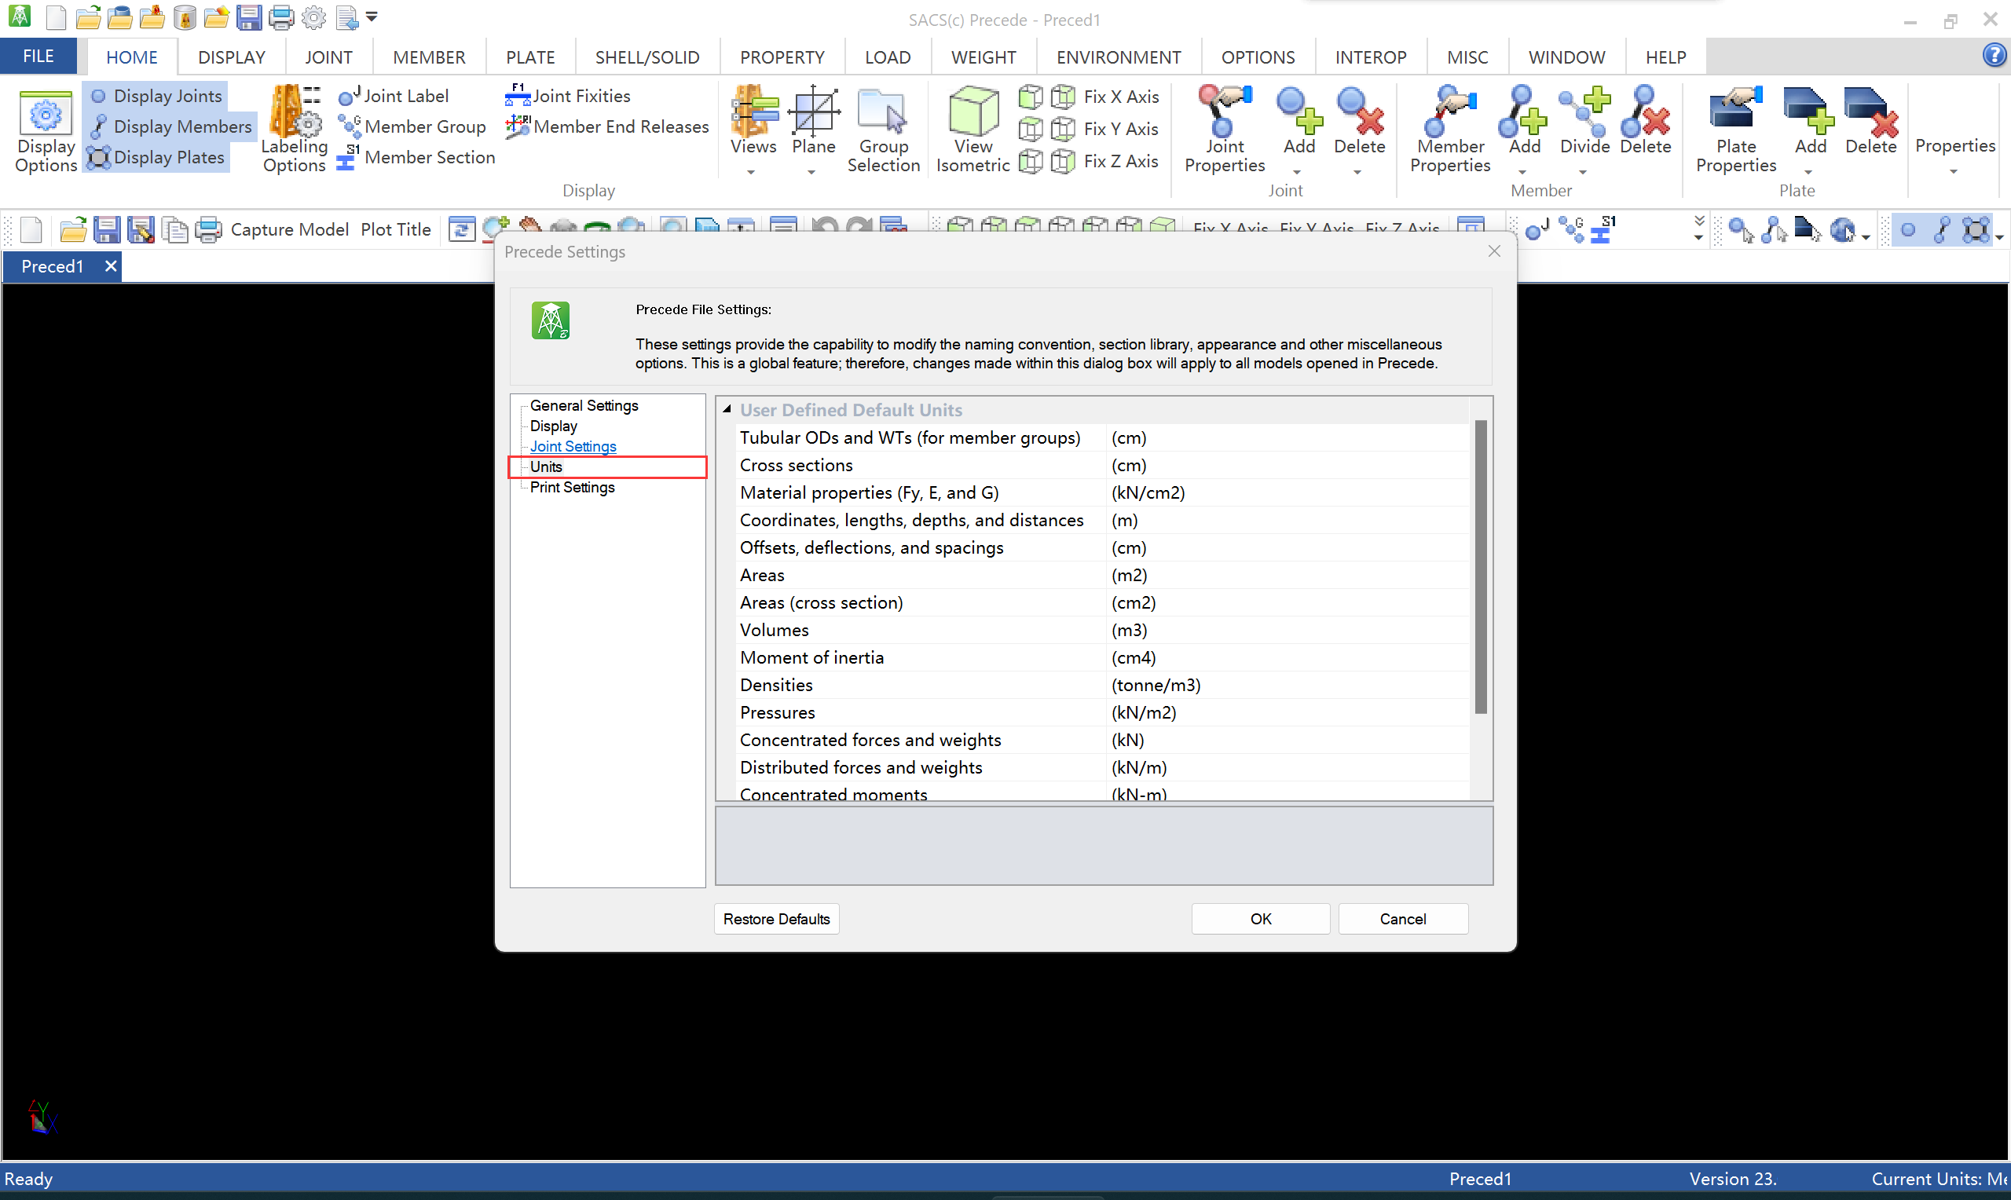Open the Joint Settings link in tree
The height and width of the screenshot is (1200, 2011).
click(x=573, y=446)
